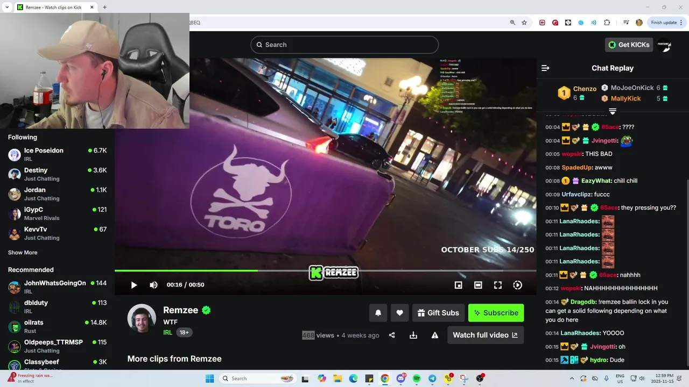Click the taskbar Search box

[x=258, y=378]
